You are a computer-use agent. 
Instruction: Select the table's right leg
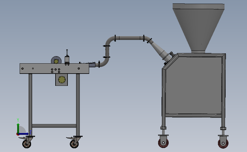[78, 105]
